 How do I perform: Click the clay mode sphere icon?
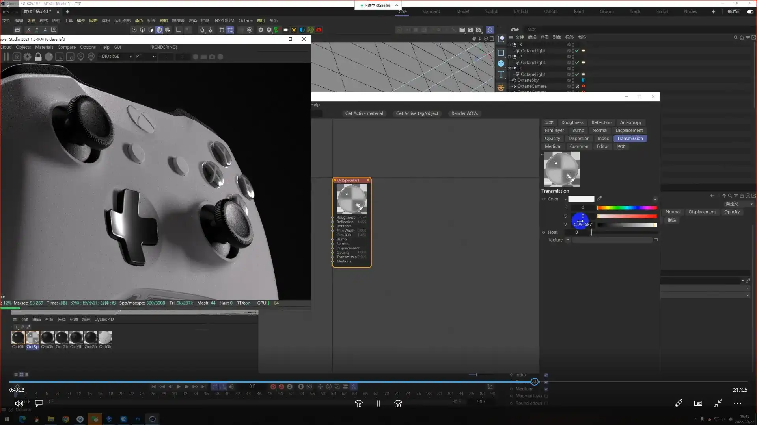point(48,57)
